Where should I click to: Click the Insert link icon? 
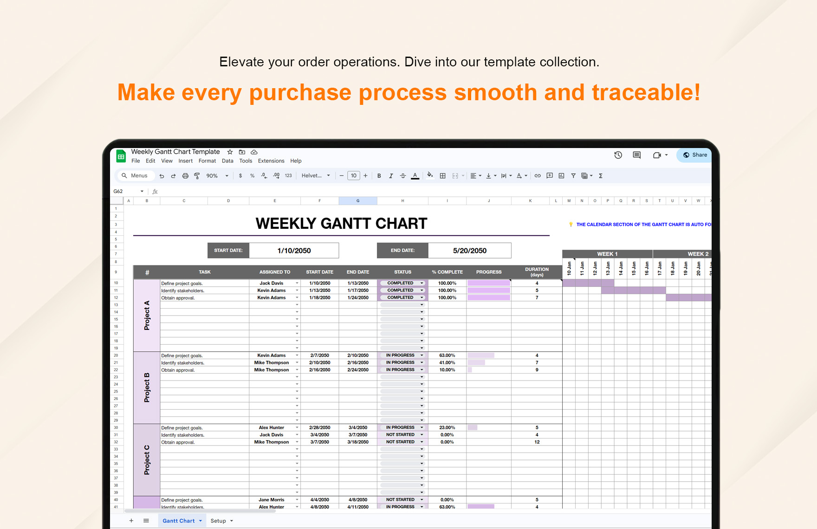(538, 176)
